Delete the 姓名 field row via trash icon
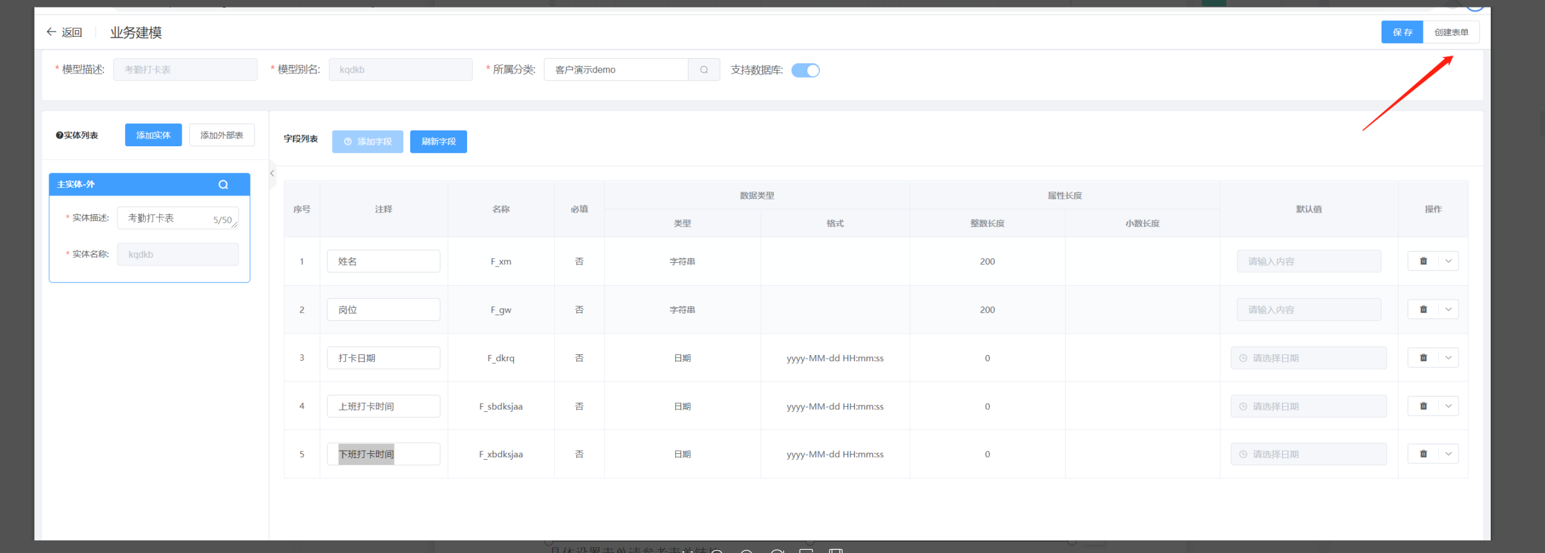Screen dimensions: 1545x553 click(x=1423, y=261)
